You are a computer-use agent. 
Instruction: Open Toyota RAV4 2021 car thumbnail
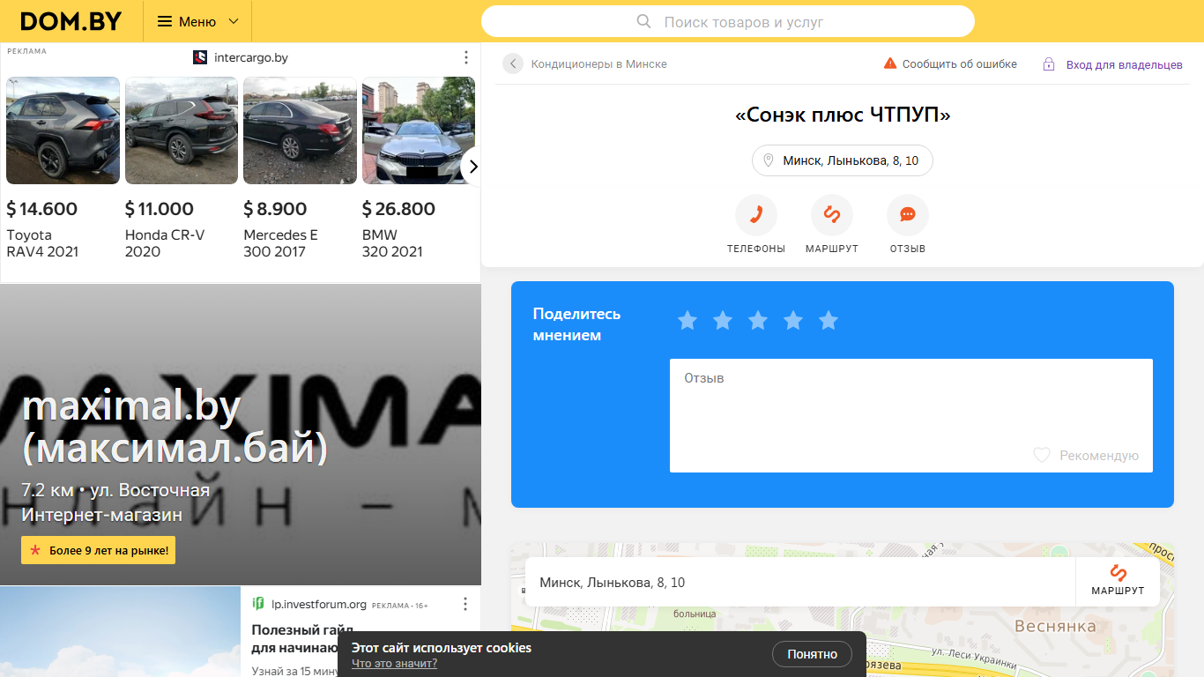[x=63, y=130]
